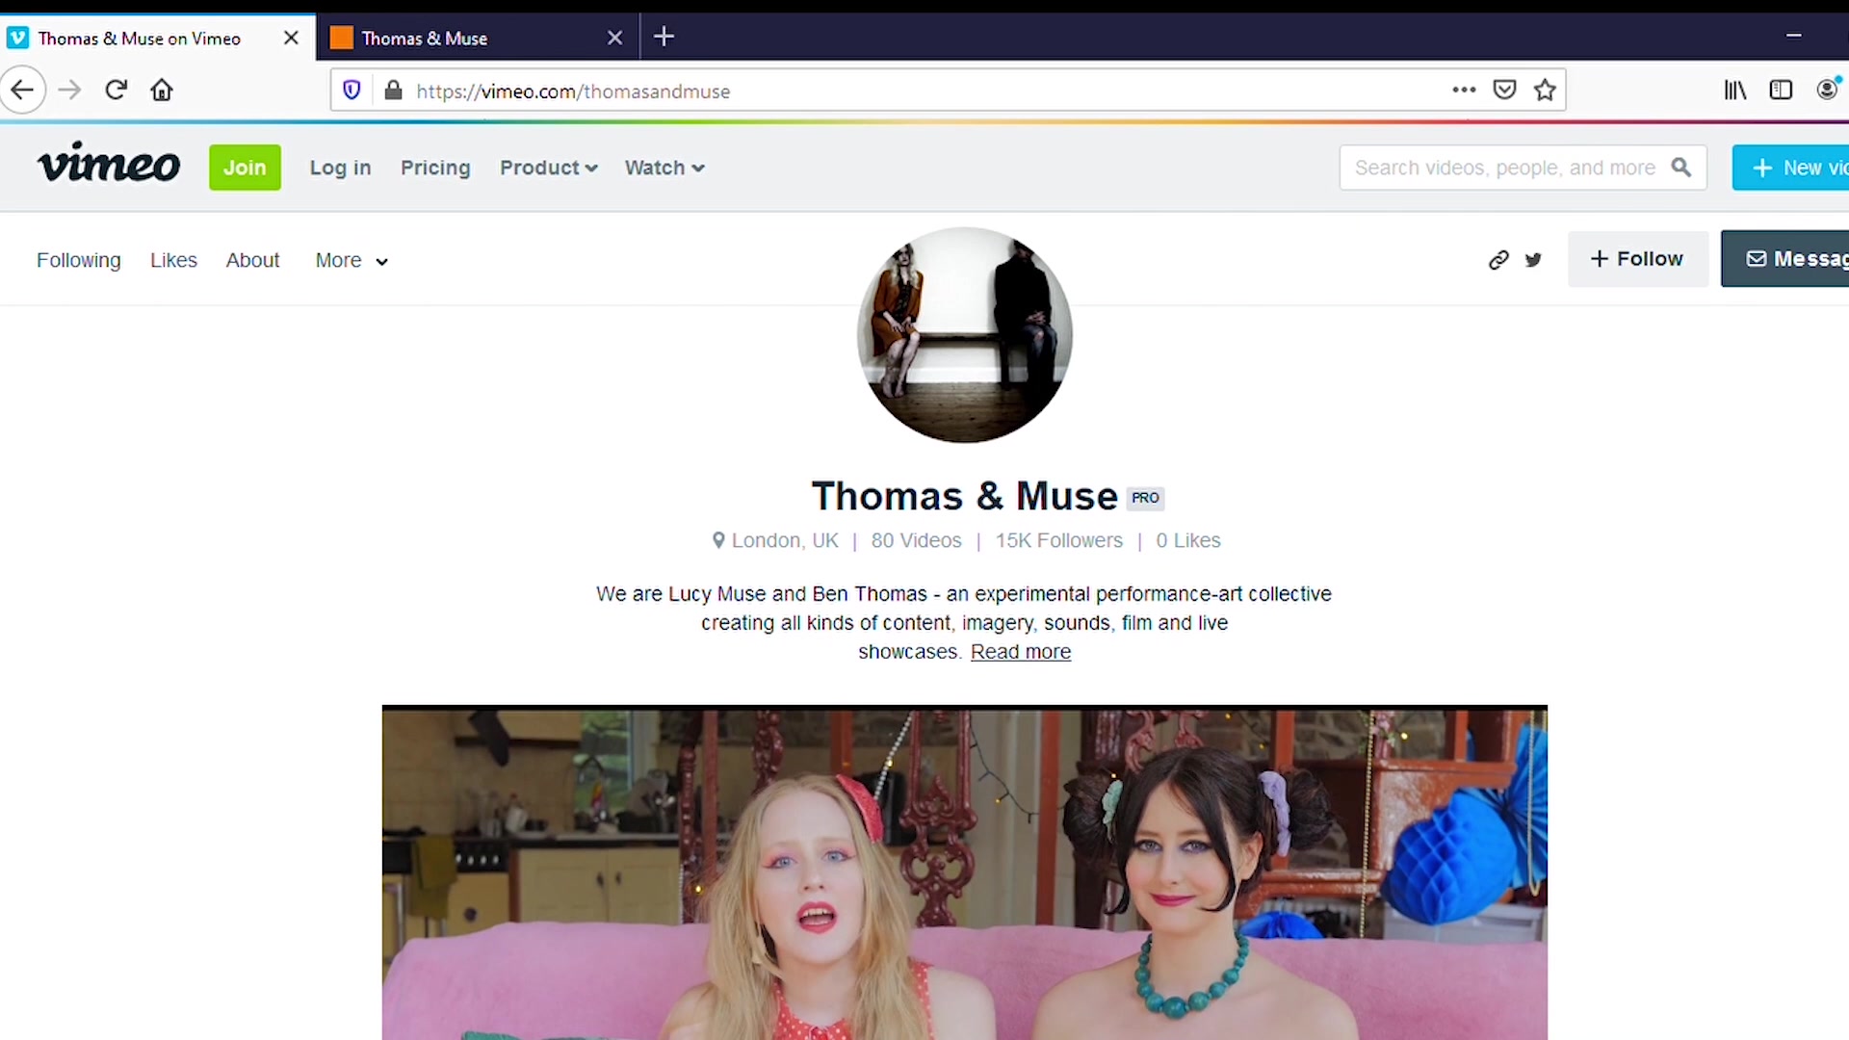Follow Thomas & Muse
This screenshot has width=1849, height=1040.
pos(1638,259)
